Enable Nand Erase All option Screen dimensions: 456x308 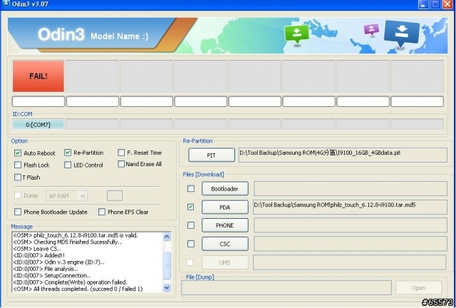point(120,164)
